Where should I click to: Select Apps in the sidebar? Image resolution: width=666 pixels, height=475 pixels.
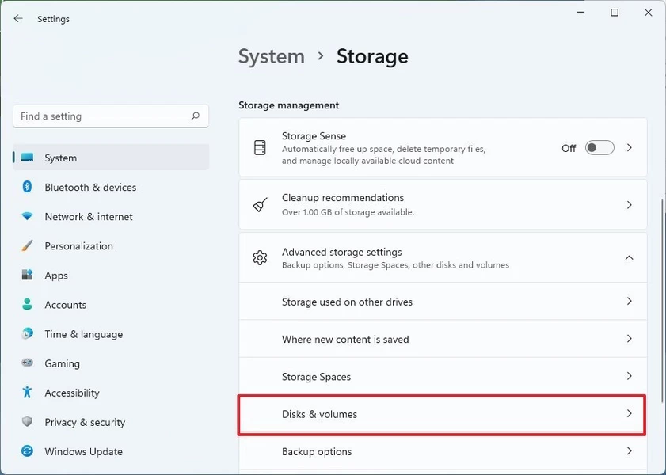click(x=56, y=275)
